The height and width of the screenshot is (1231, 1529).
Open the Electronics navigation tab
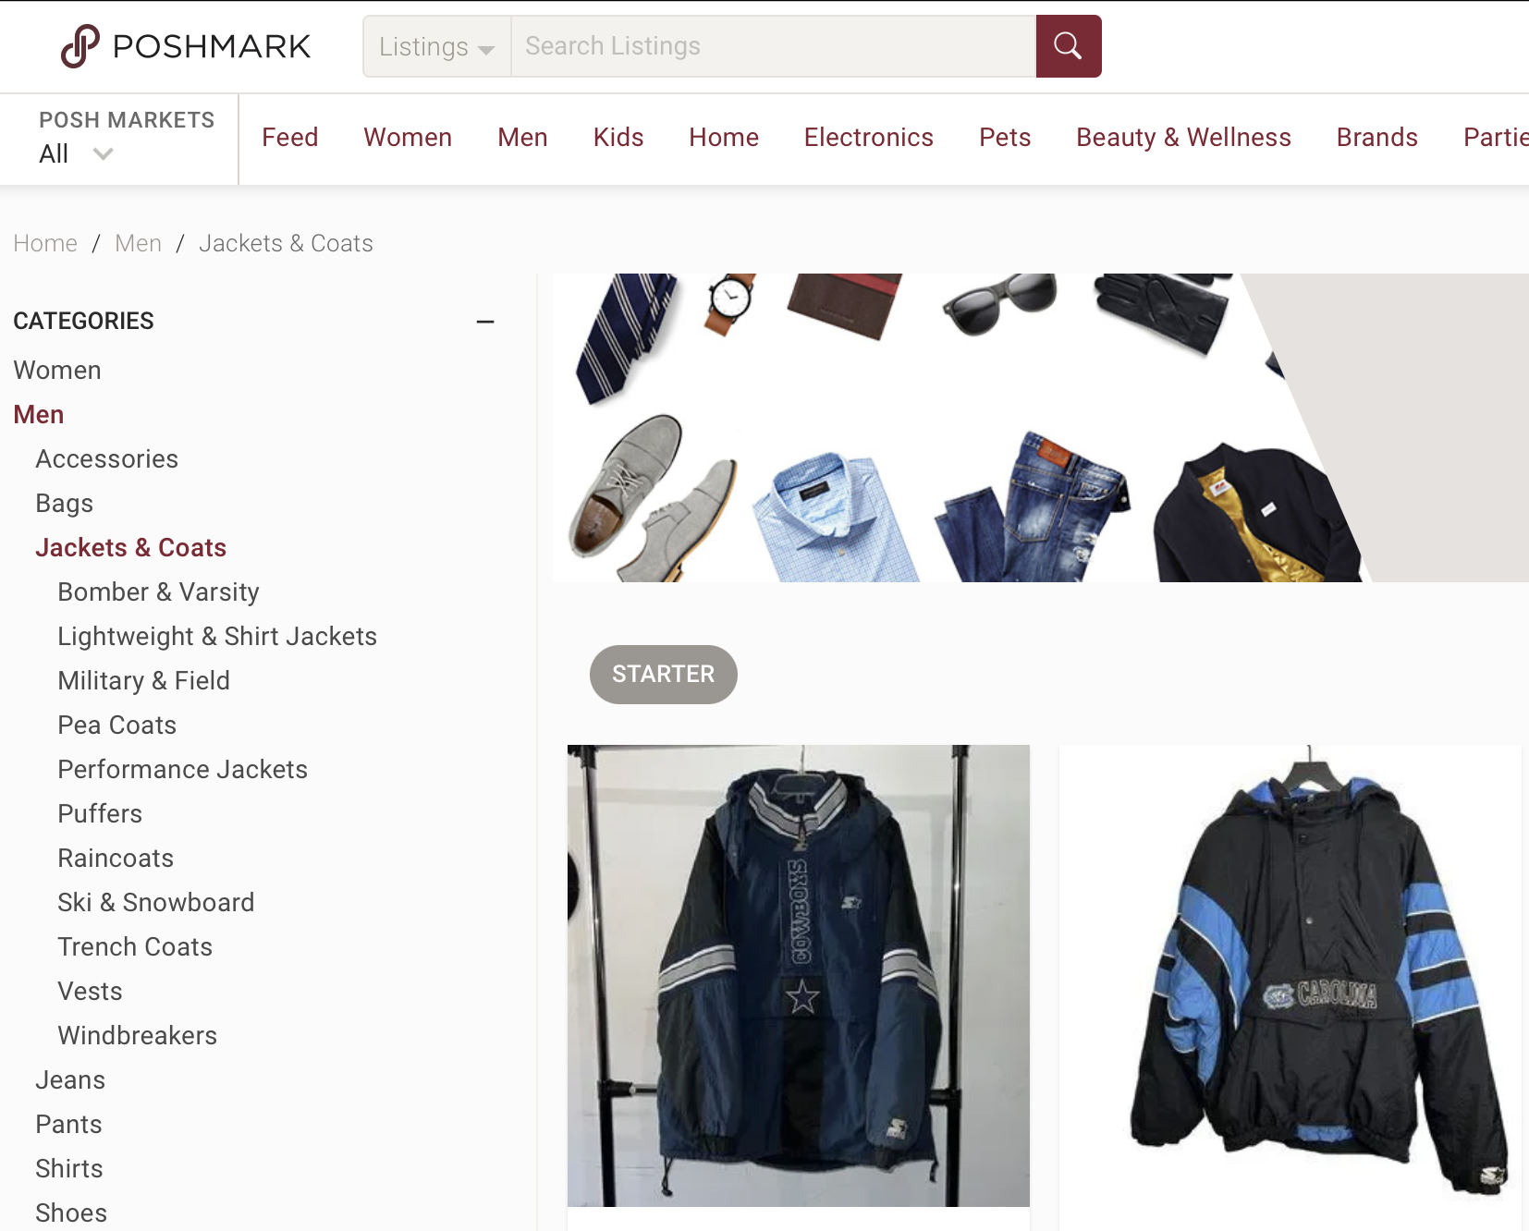(868, 138)
